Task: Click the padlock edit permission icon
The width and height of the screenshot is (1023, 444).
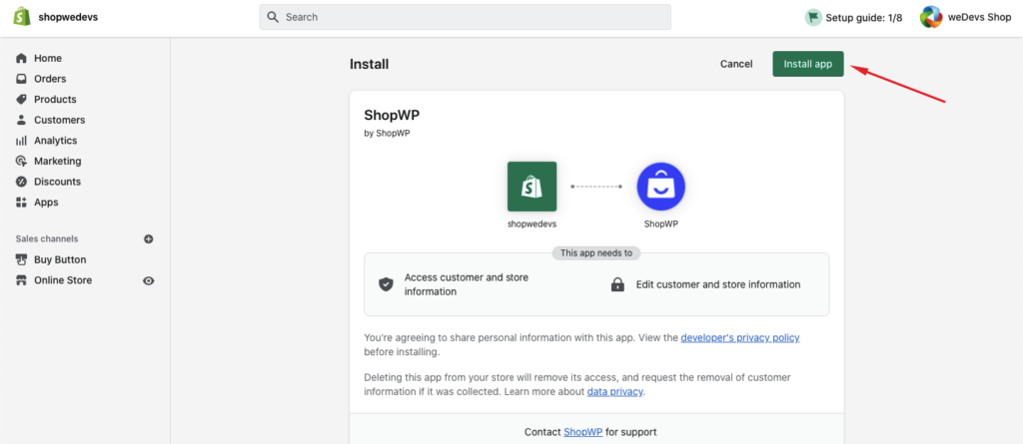Action: pos(617,285)
